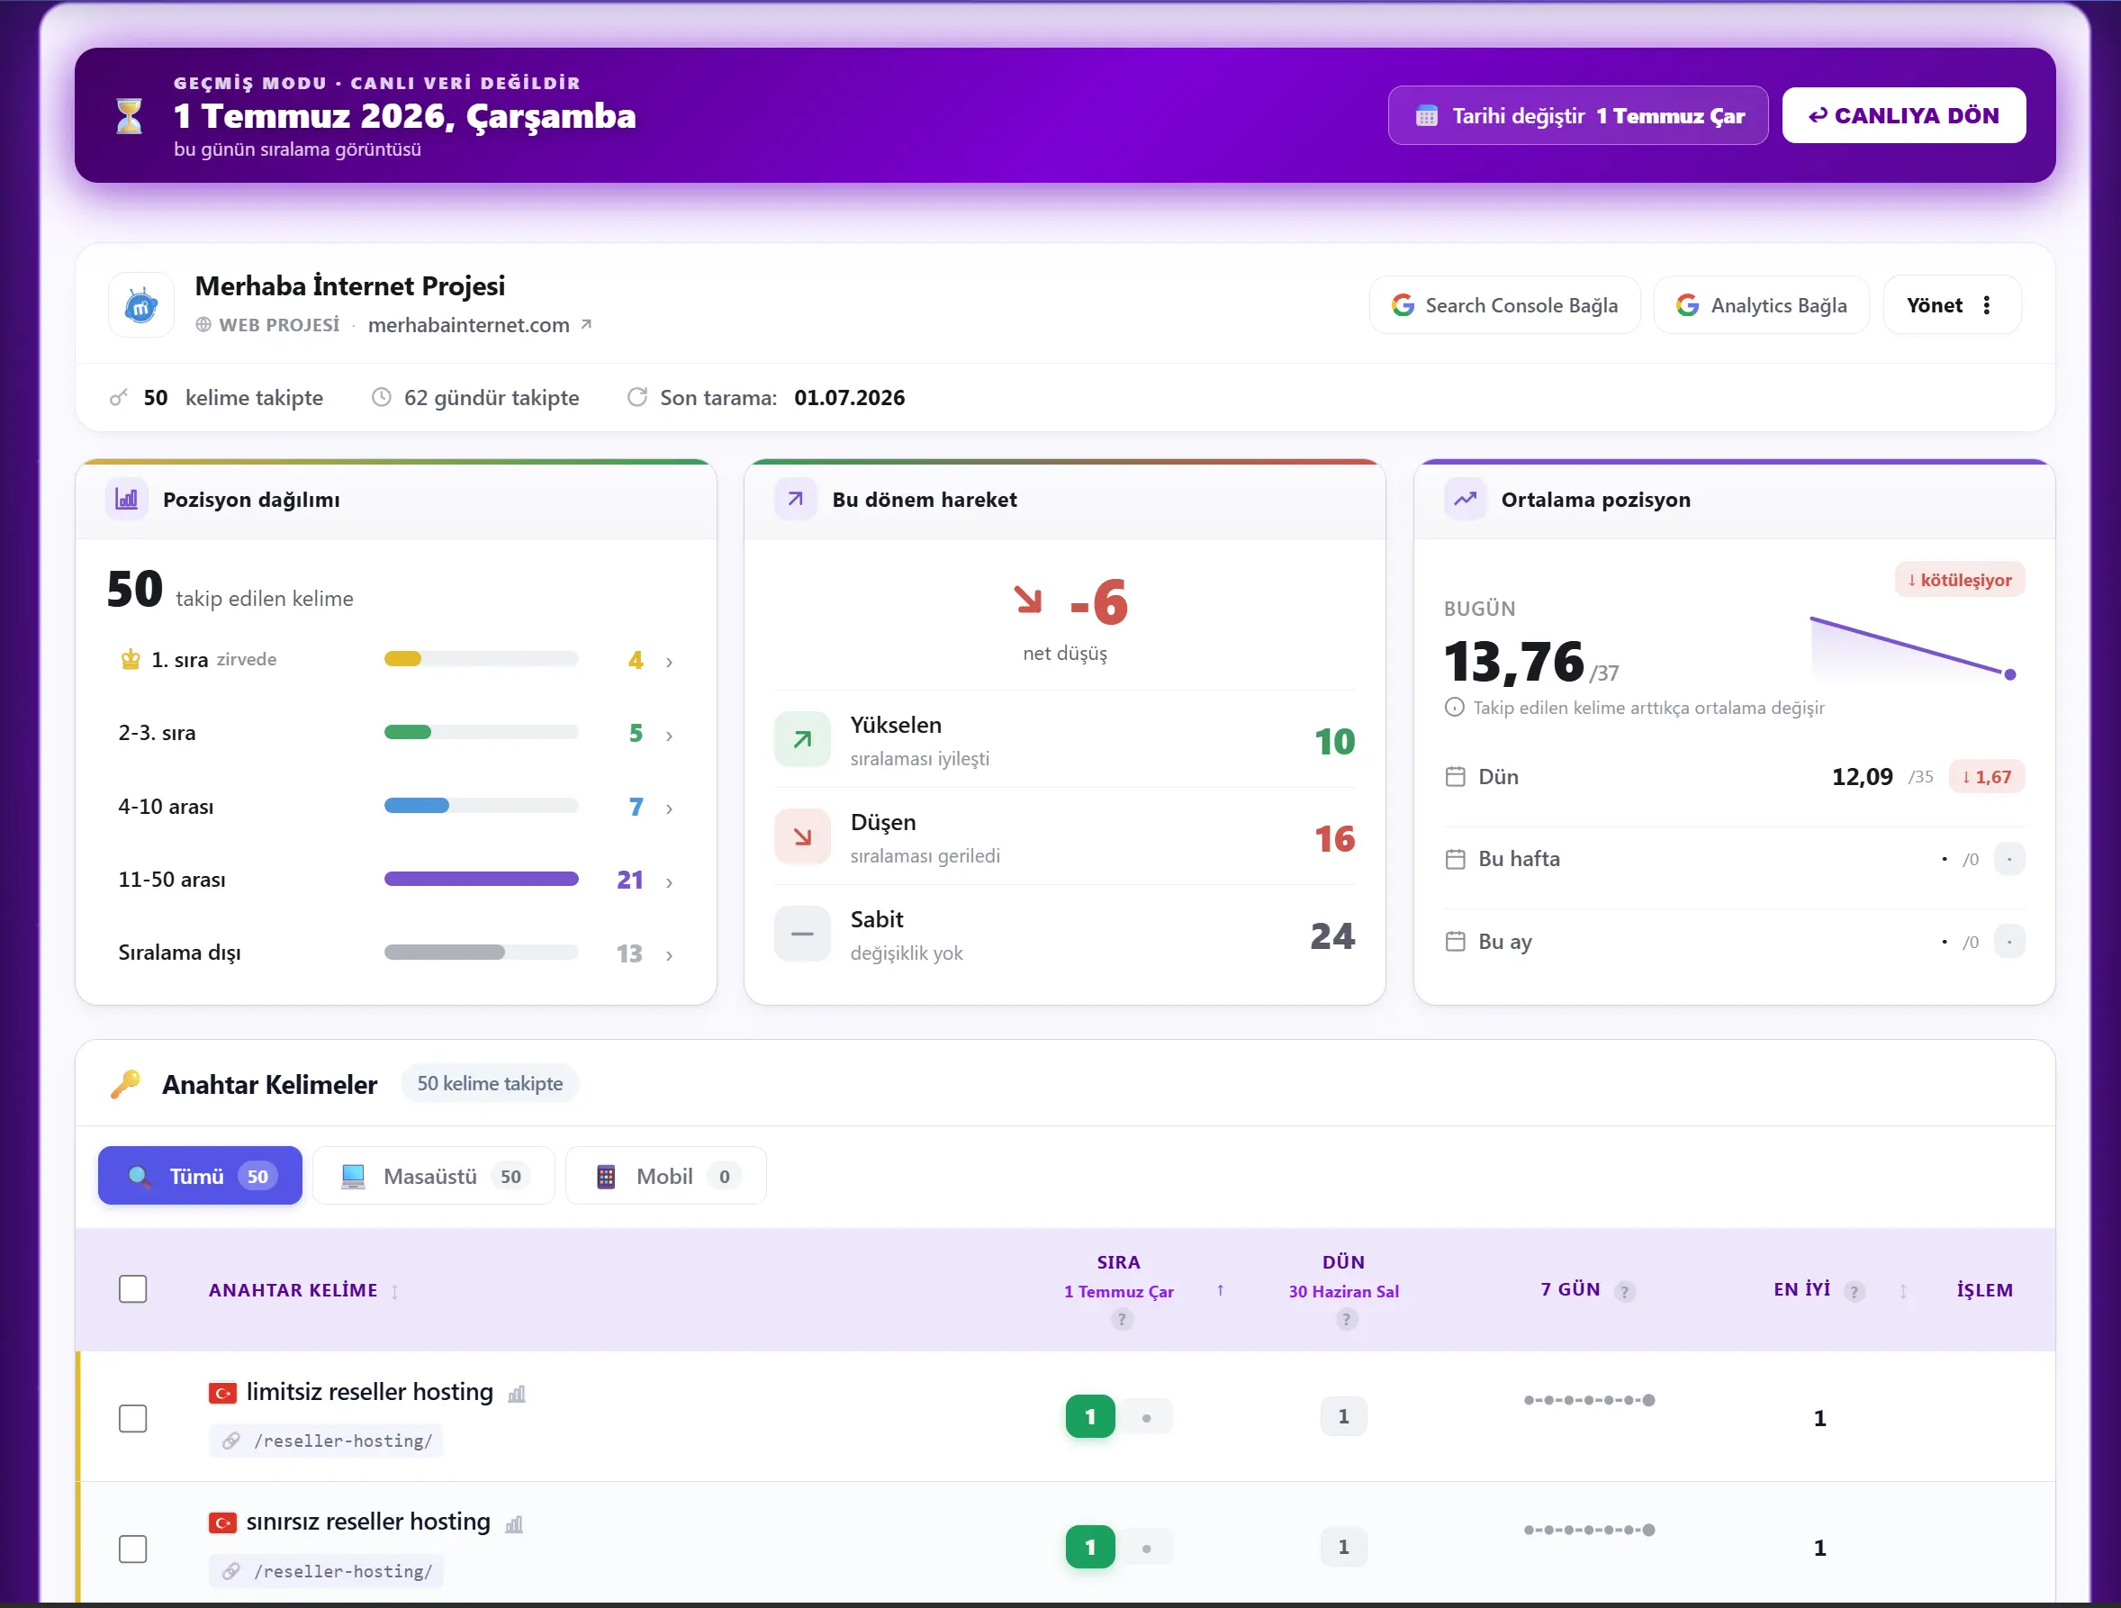This screenshot has height=1608, width=2121.
Task: Toggle the select-all checkbox in table header
Action: (132, 1288)
